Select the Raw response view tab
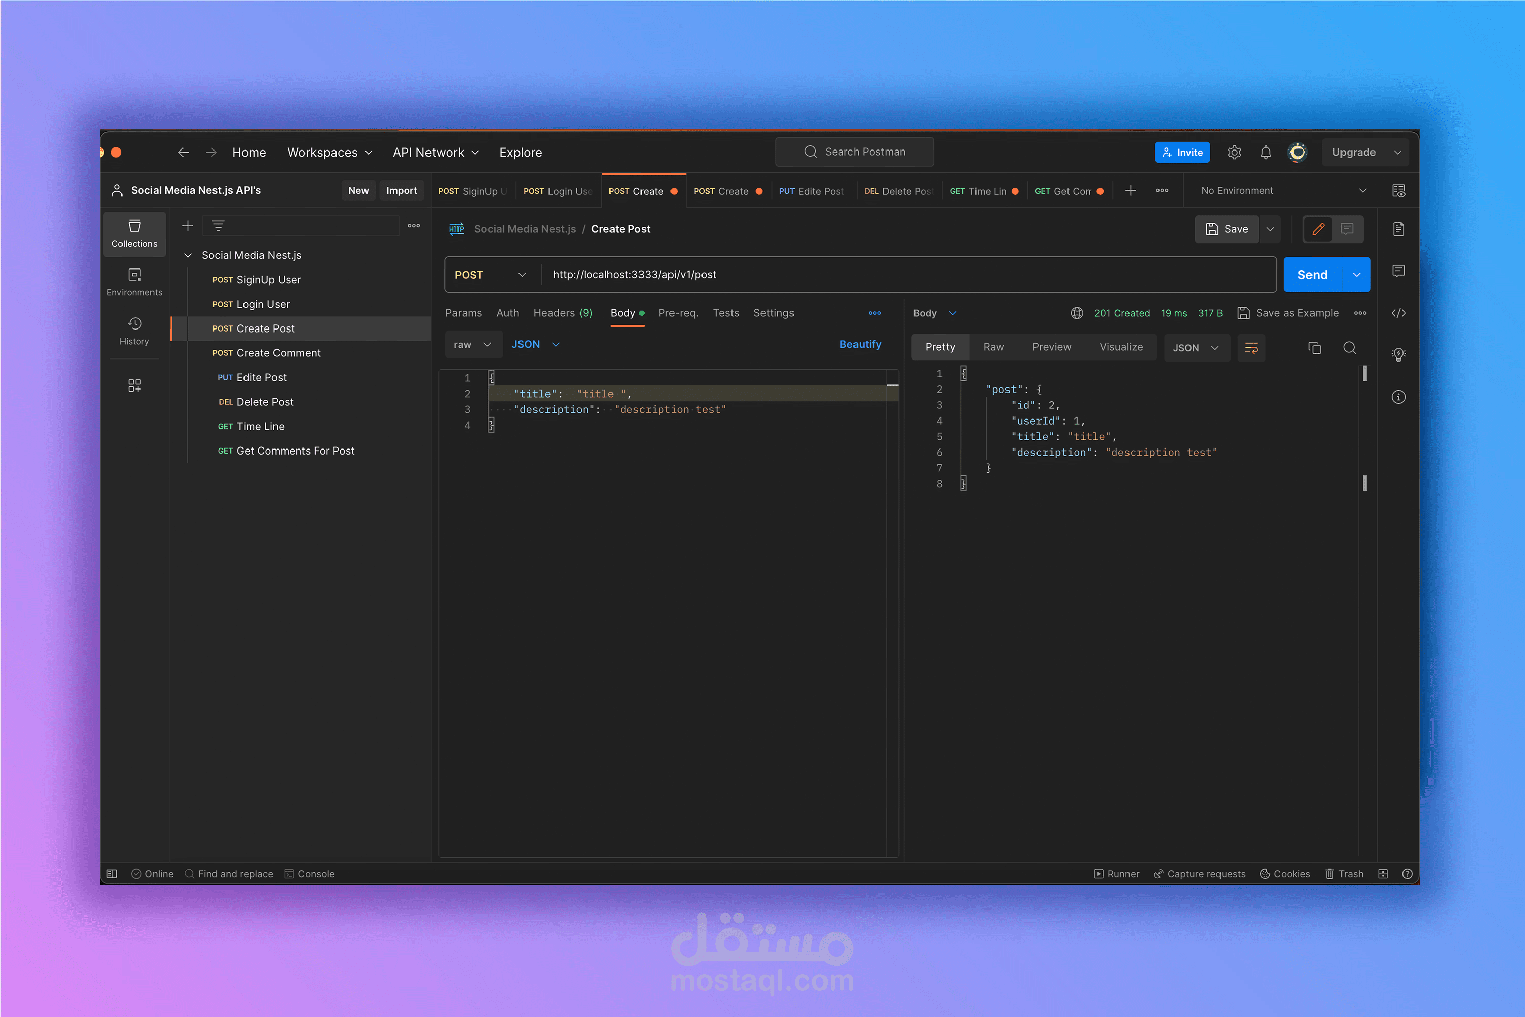 point(993,348)
